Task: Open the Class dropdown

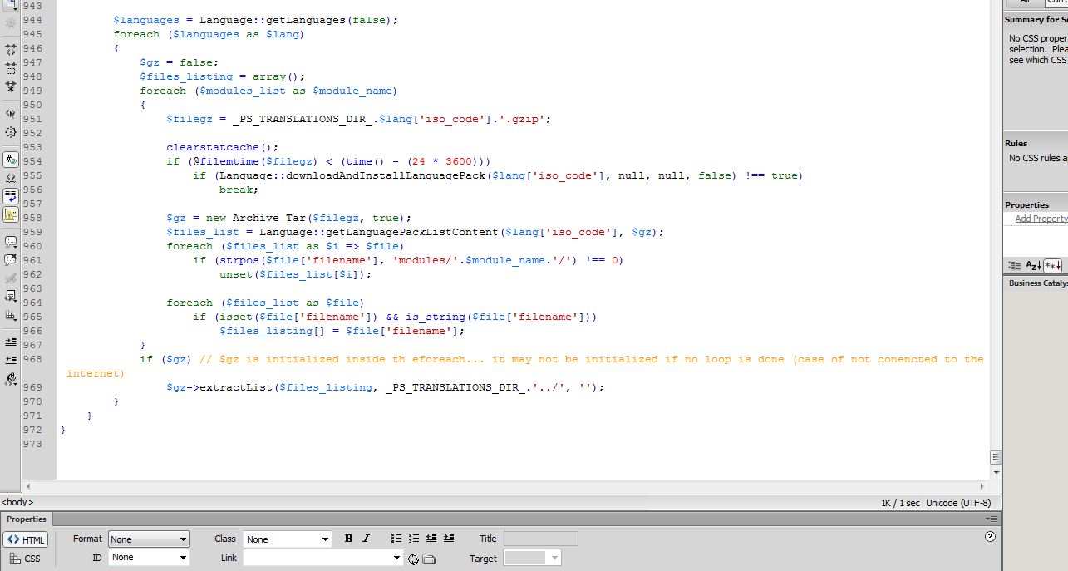Action: click(x=288, y=539)
